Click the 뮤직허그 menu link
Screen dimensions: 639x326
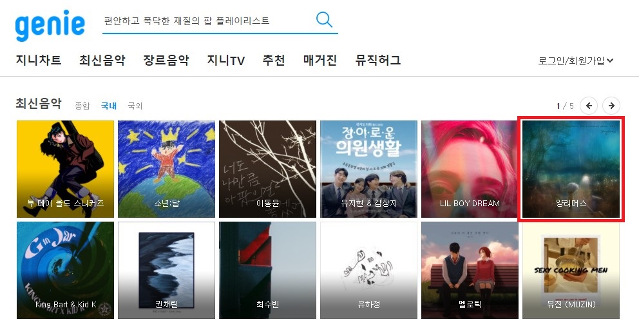click(378, 61)
